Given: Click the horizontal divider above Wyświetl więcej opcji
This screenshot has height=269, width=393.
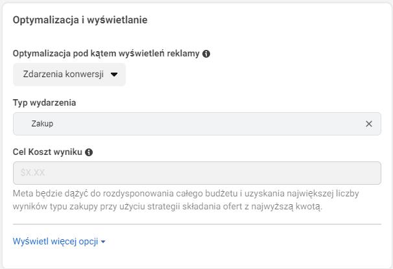Looking at the screenshot, I should coord(196,224).
